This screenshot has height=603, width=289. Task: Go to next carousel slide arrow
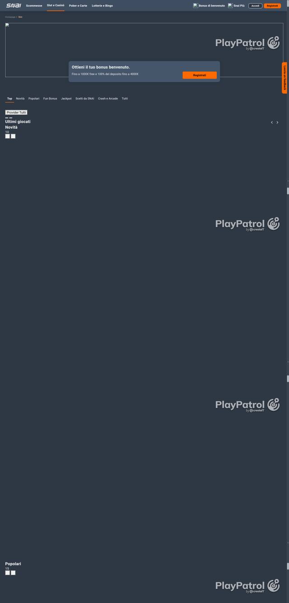pyautogui.click(x=277, y=122)
